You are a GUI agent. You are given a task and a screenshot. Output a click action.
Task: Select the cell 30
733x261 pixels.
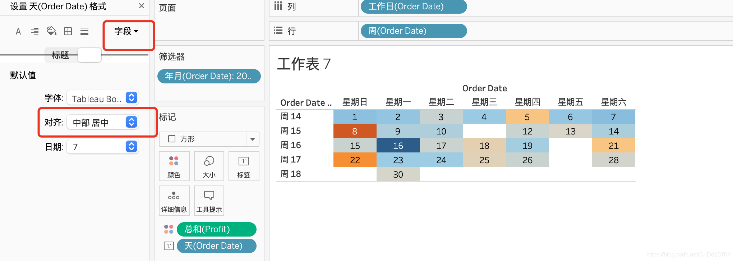click(x=398, y=174)
